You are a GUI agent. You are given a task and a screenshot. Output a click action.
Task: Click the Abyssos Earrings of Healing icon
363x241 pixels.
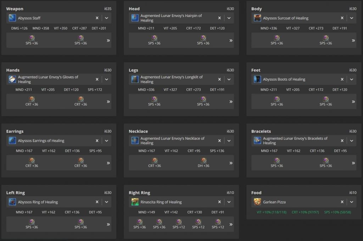12,141
